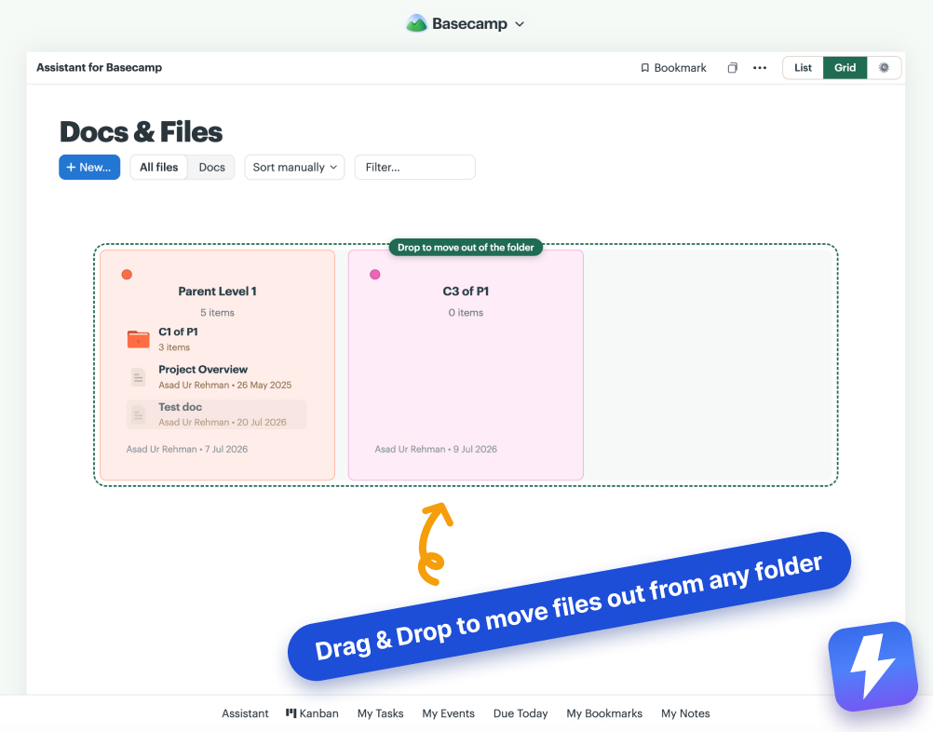
Task: Click the orange color dot on Parent Level 1
Action: pos(127,275)
